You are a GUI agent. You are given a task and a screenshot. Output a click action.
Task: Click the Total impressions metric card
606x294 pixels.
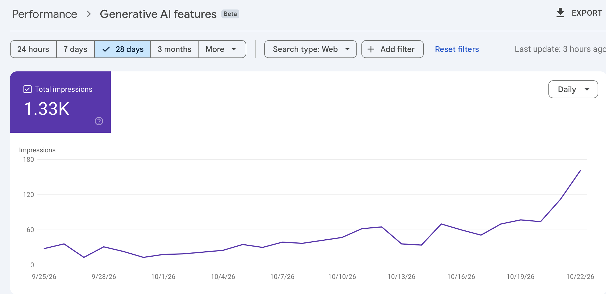pyautogui.click(x=60, y=102)
